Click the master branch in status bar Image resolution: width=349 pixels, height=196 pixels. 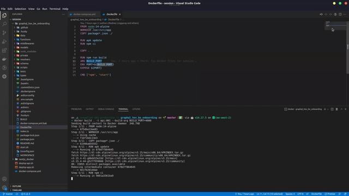coord(8,194)
